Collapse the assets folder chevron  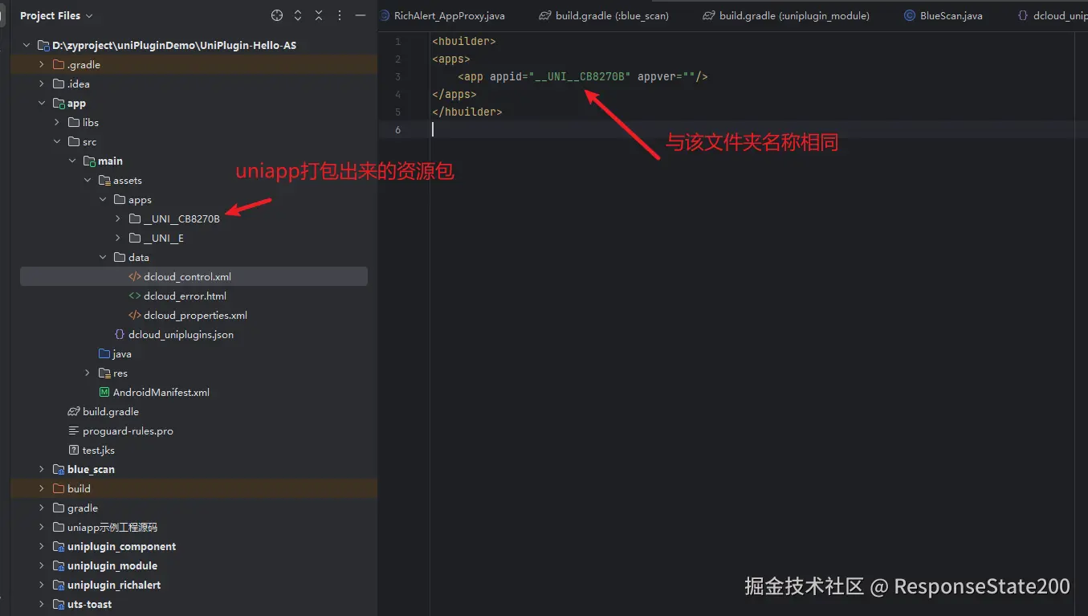88,180
